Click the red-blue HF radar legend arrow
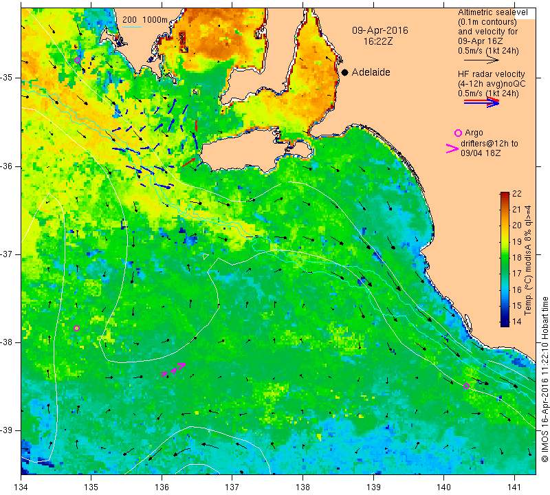The height and width of the screenshot is (495, 550). coord(481,102)
